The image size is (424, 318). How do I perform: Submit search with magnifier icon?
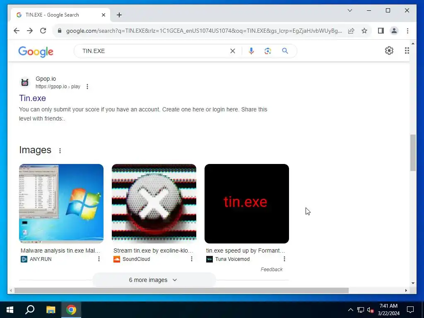point(285,51)
